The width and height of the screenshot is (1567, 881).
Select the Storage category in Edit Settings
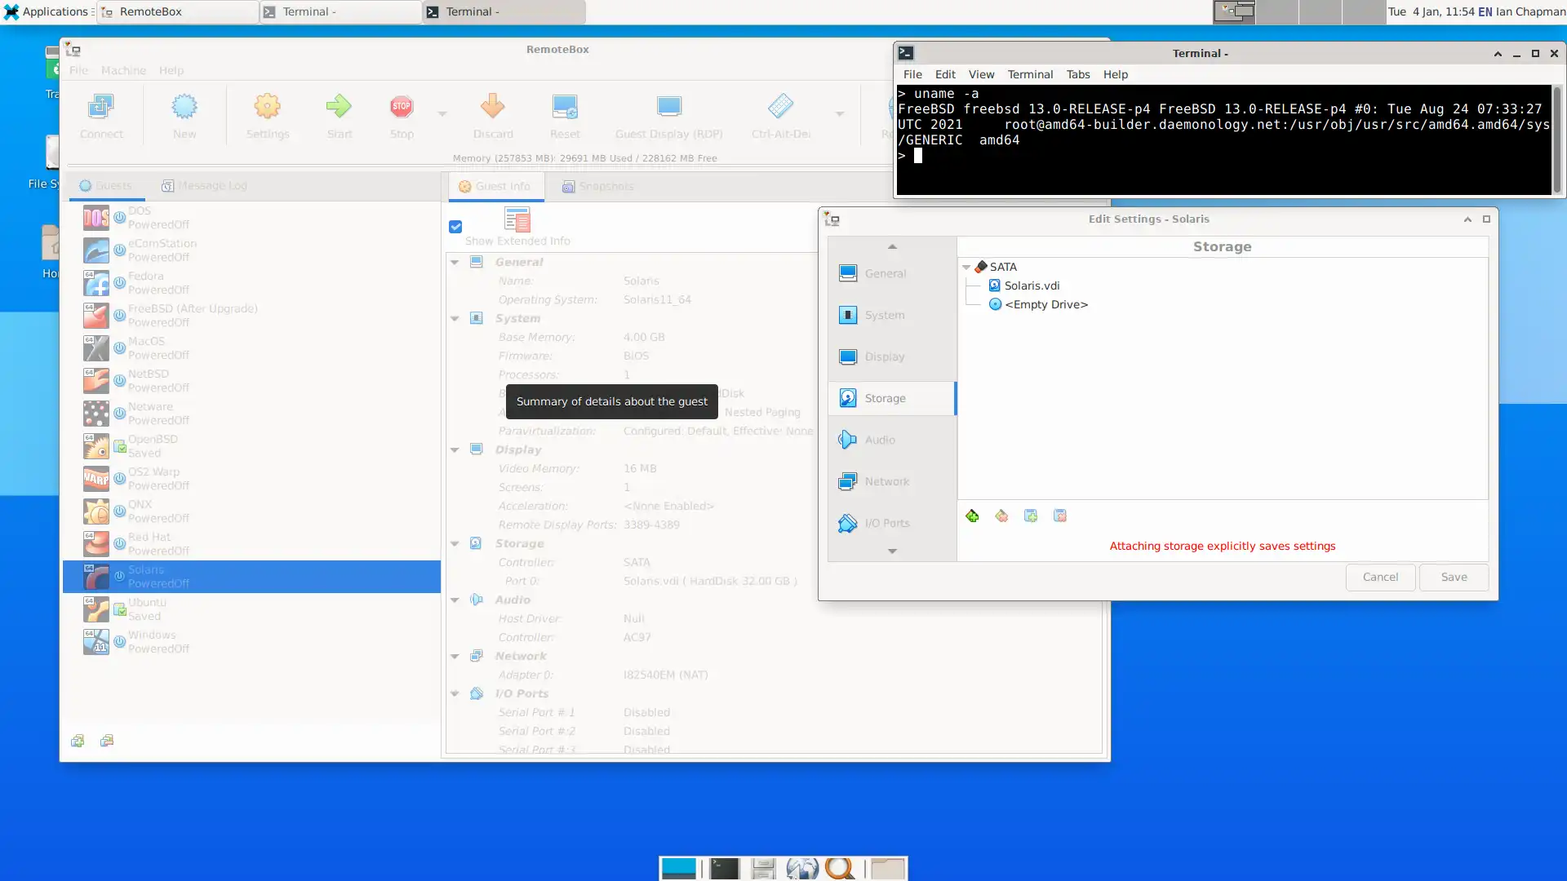click(885, 398)
